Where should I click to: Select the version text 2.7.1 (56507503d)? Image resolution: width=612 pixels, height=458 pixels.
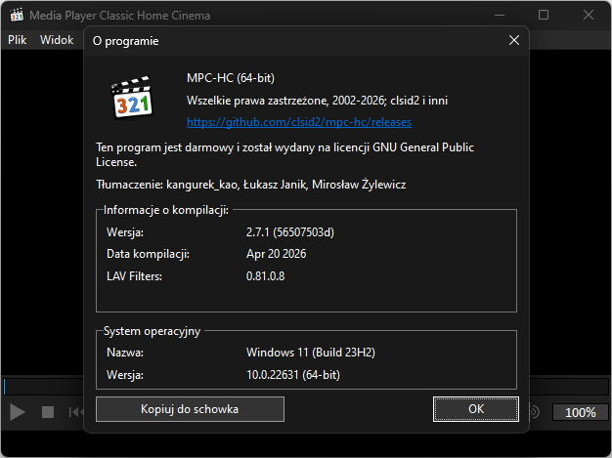290,232
